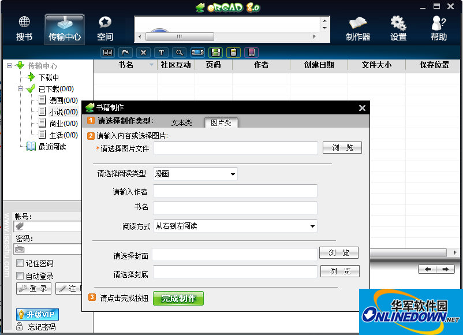Open the 阅读方式 dropdown
The width and height of the screenshot is (463, 335).
pos(235,226)
